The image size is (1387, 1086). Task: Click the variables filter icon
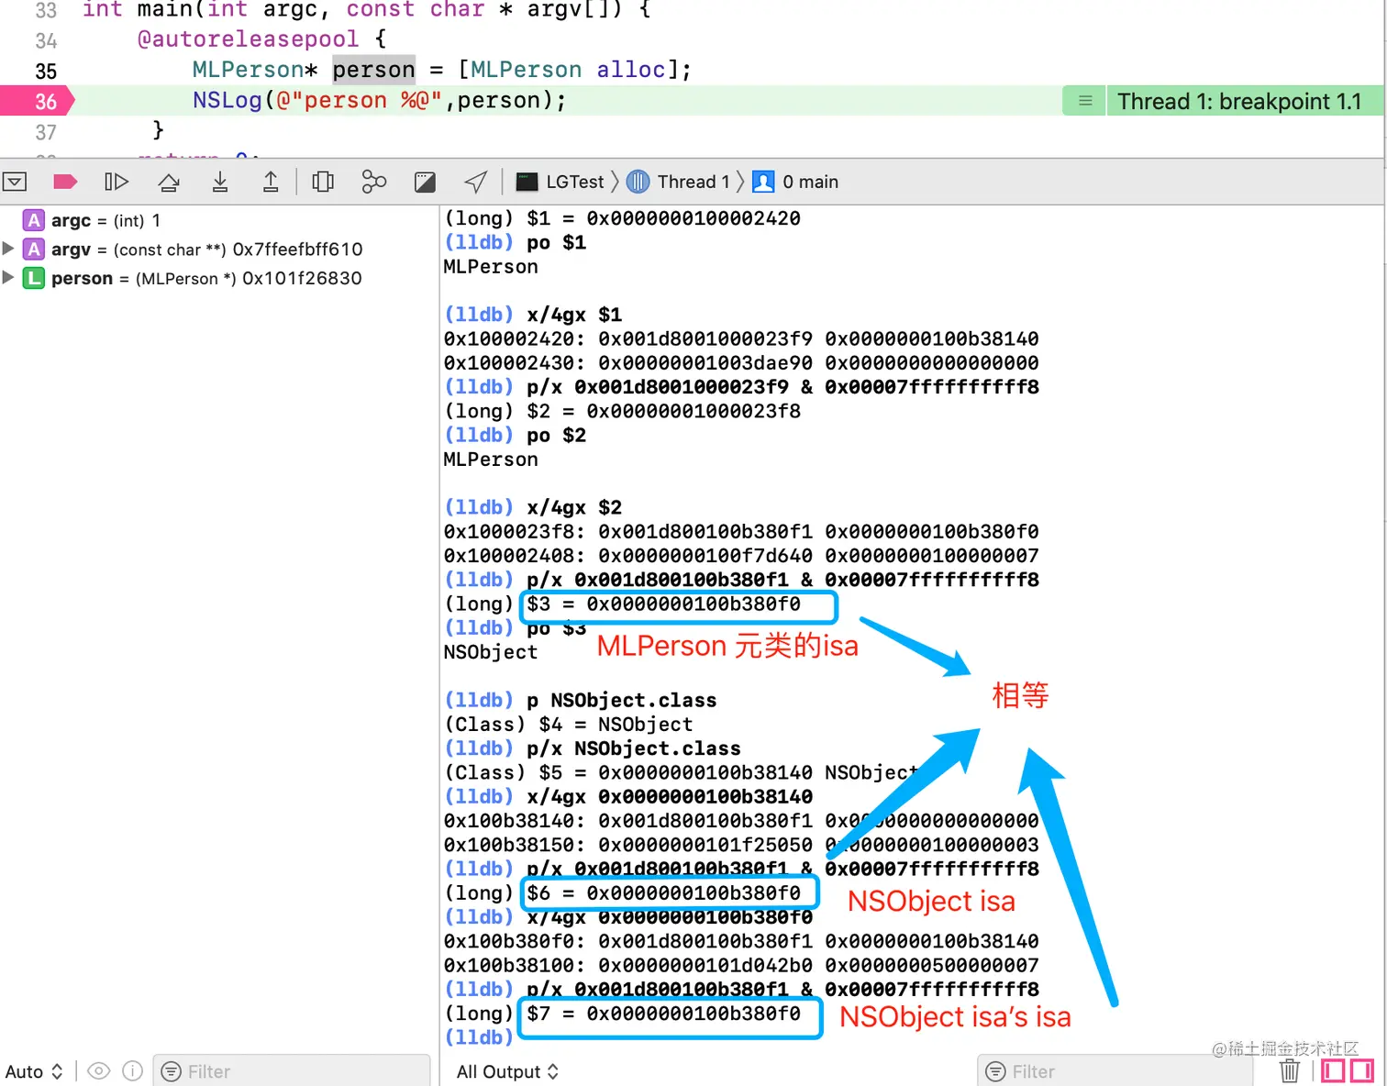click(172, 1071)
